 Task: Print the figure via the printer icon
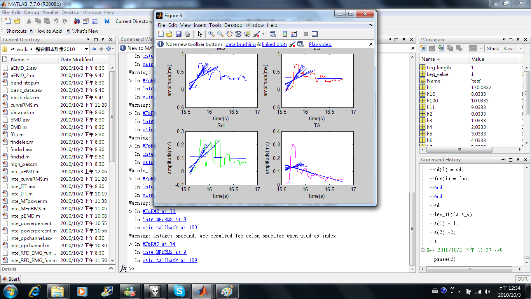coord(187,34)
